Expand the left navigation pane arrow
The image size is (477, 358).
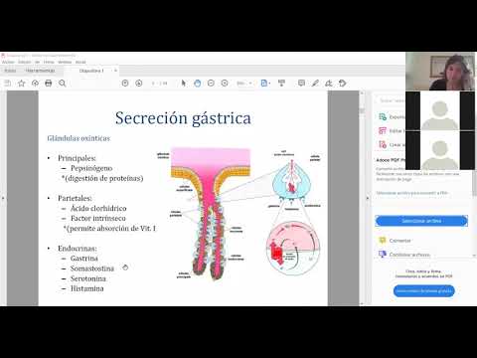pos(3,198)
